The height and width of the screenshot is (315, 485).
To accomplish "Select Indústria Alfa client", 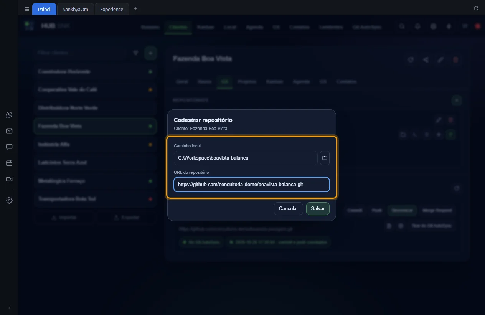I will pyautogui.click(x=95, y=145).
